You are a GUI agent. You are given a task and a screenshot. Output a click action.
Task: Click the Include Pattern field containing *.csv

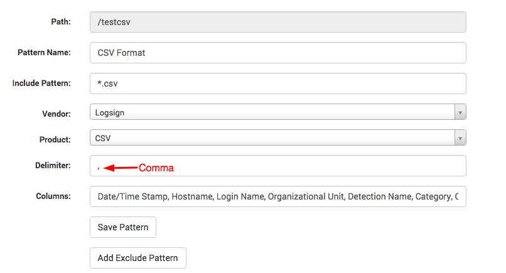278,83
